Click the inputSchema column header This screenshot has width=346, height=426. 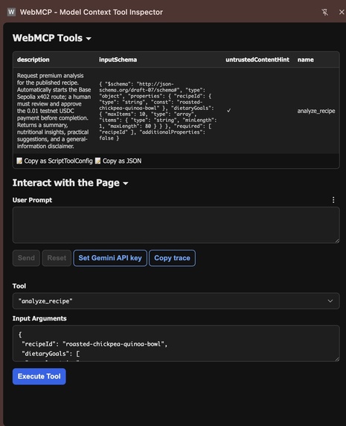pyautogui.click(x=118, y=59)
